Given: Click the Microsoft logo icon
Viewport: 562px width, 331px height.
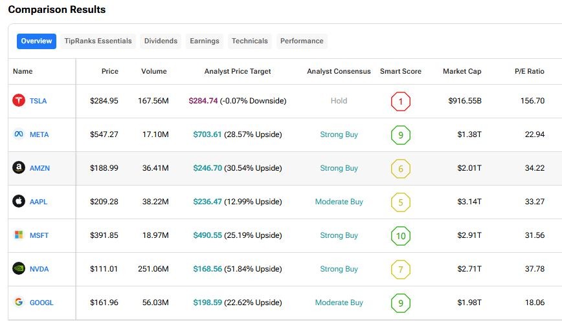Looking at the screenshot, I should point(19,235).
